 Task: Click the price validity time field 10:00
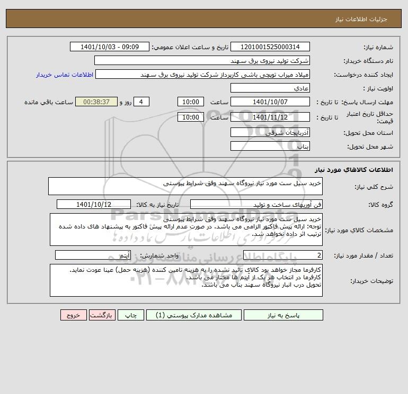click(x=190, y=117)
